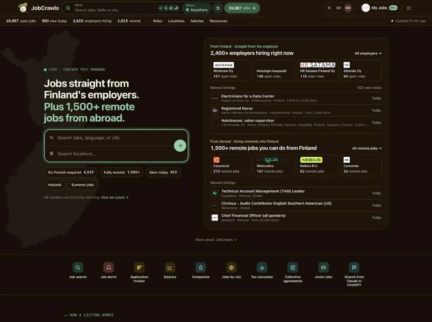
Task: Switch site language to FI
Action: pyautogui.click(x=329, y=8)
